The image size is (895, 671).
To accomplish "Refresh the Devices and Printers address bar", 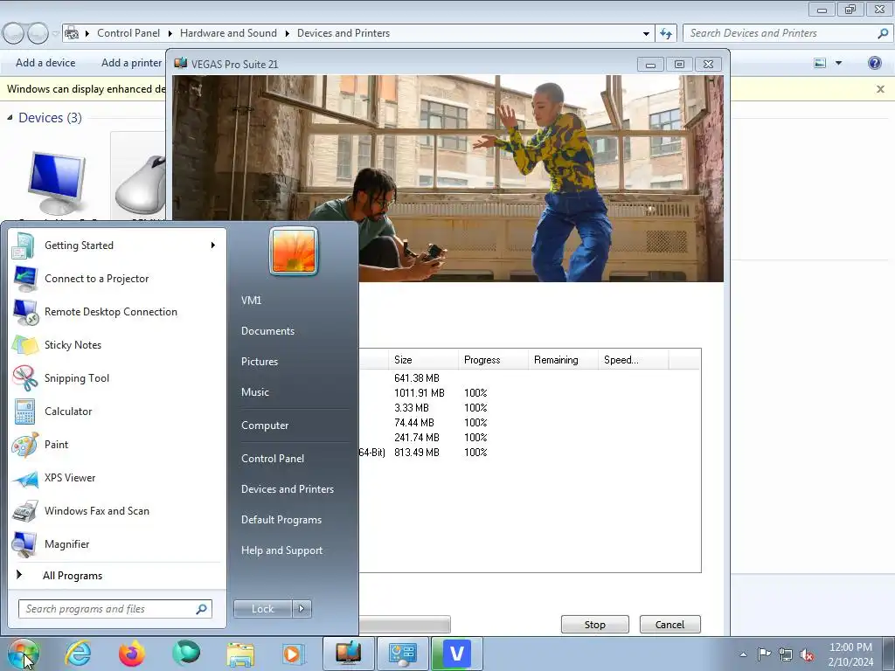I will coord(665,33).
